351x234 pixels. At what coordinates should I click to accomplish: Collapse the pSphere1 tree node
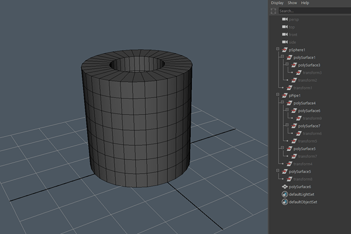coord(278,50)
